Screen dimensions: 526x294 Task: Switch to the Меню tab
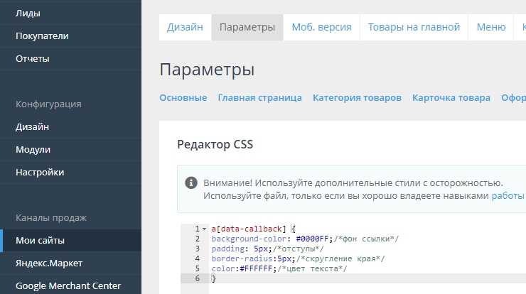490,27
